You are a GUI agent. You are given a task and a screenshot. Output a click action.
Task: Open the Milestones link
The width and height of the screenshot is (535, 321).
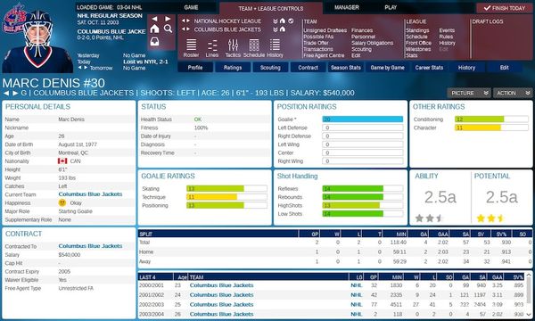(x=418, y=49)
